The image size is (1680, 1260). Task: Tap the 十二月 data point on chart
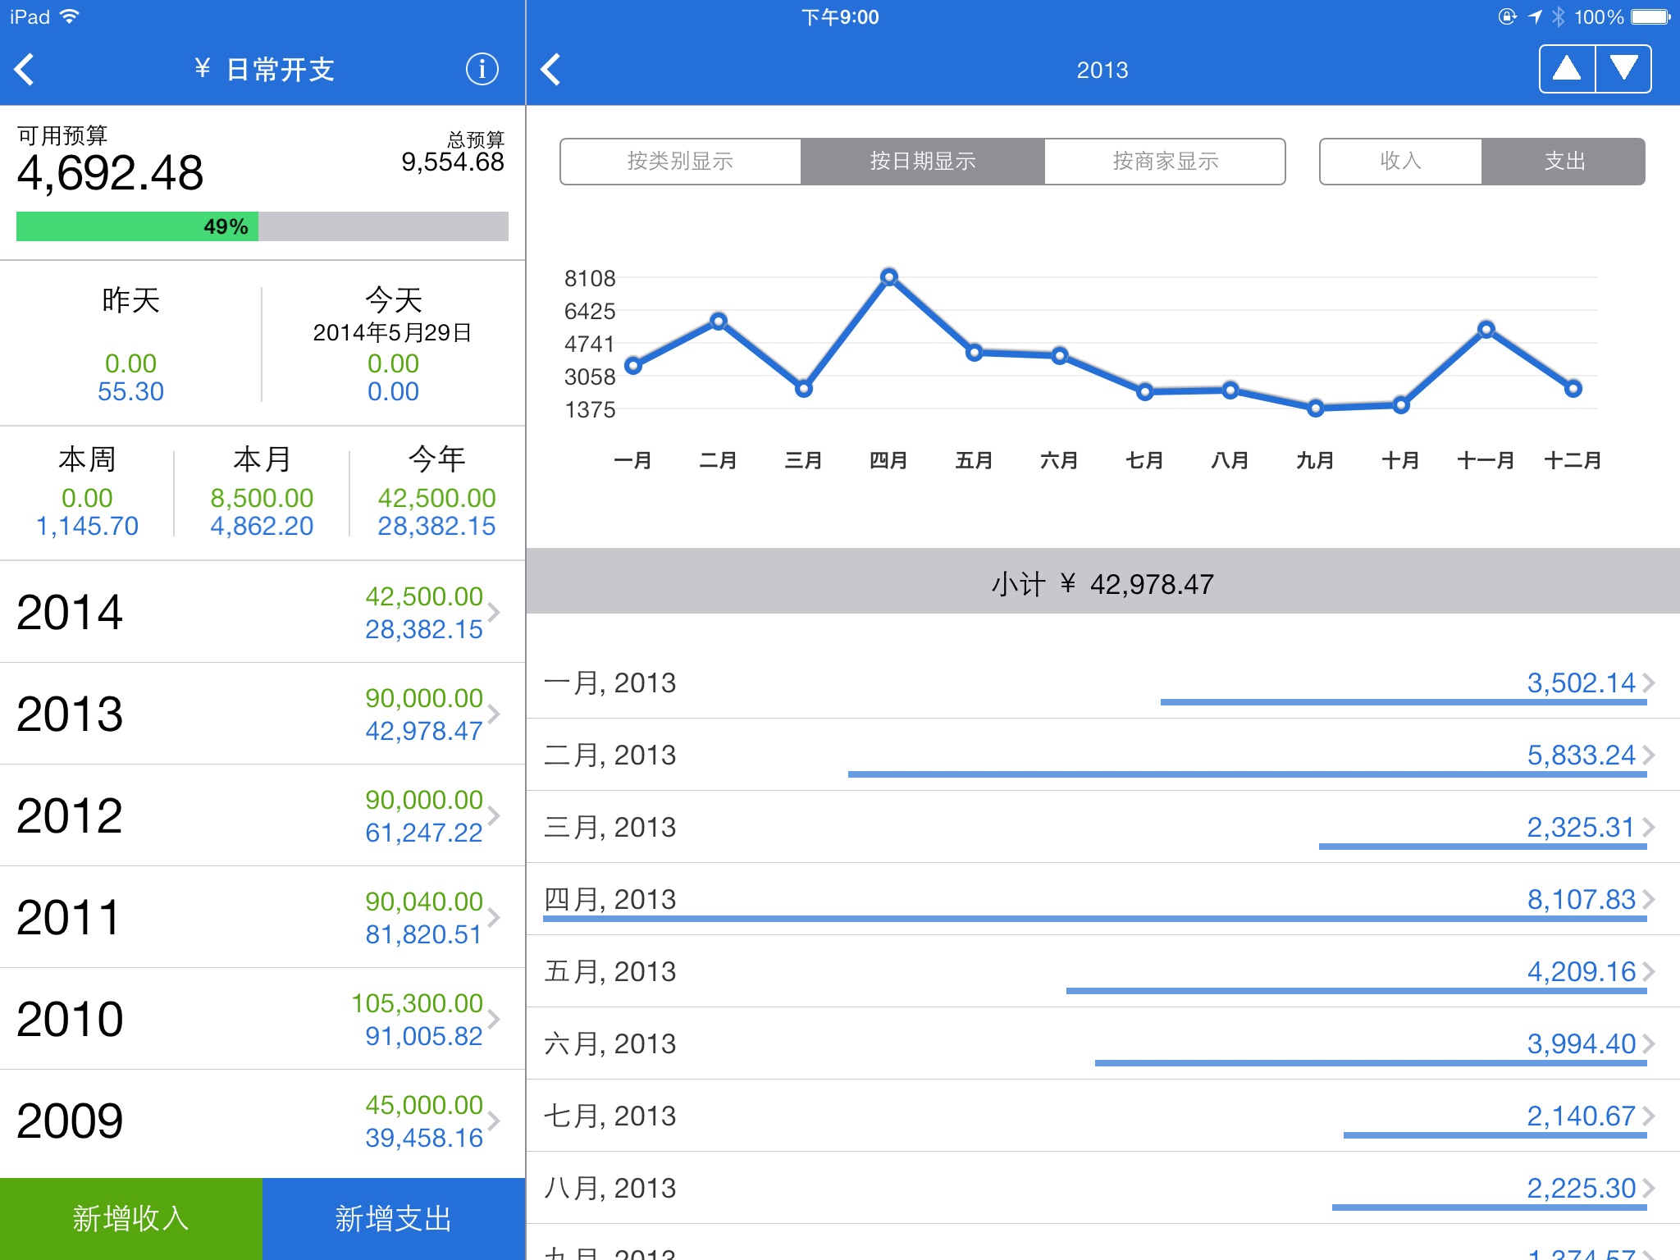[x=1573, y=389]
